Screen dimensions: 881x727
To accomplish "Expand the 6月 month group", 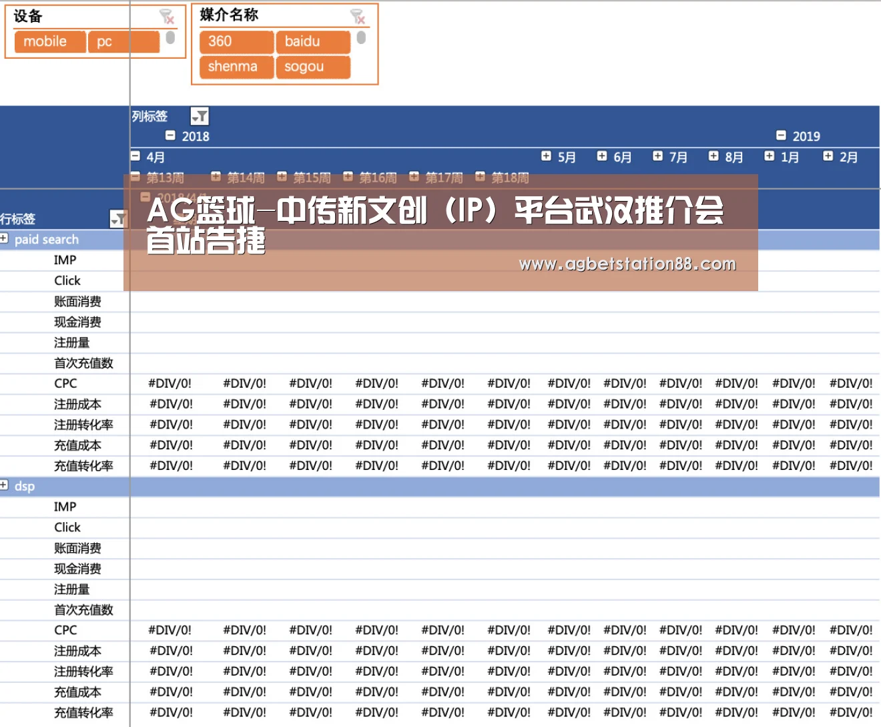I will [x=602, y=156].
